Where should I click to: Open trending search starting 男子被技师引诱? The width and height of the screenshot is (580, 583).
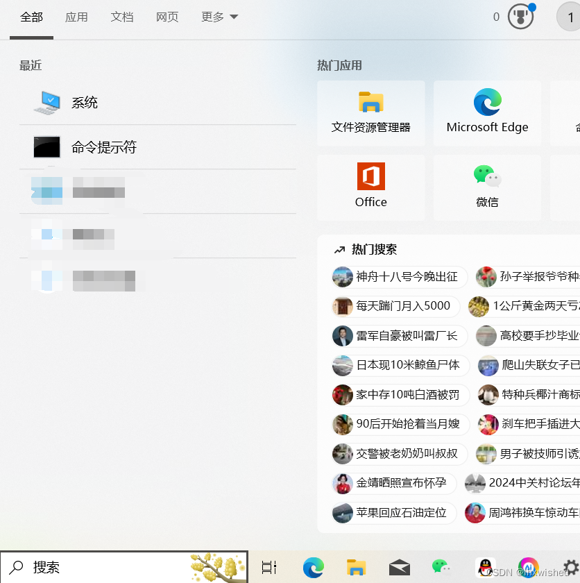point(527,454)
